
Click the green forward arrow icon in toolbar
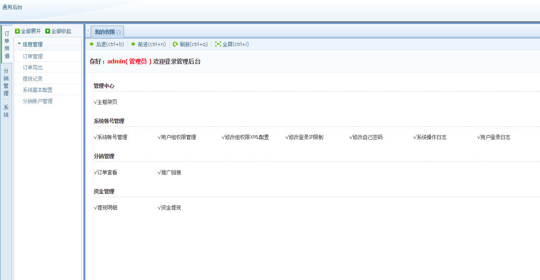[x=133, y=44]
